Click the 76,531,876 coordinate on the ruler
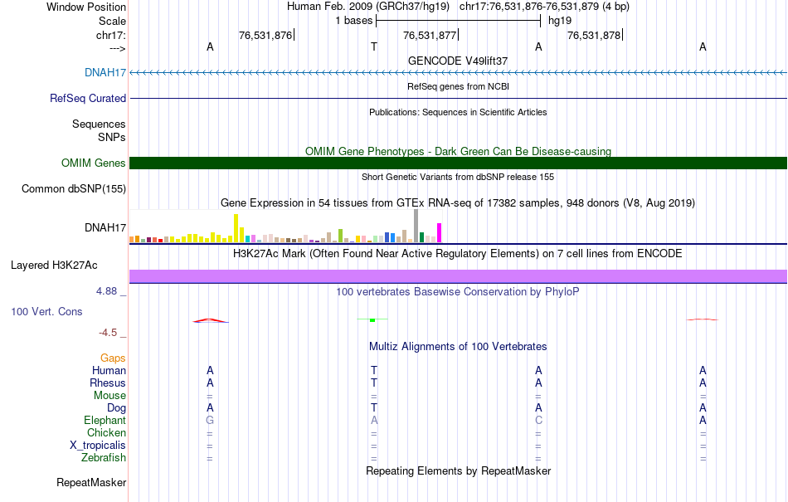The height and width of the screenshot is (502, 788). pos(265,35)
